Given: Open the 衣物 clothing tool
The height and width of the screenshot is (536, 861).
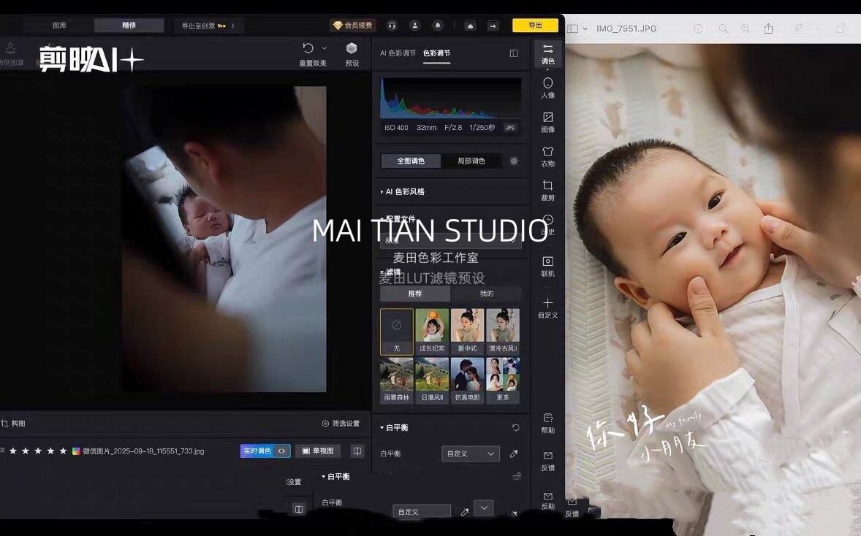Looking at the screenshot, I should pyautogui.click(x=547, y=156).
